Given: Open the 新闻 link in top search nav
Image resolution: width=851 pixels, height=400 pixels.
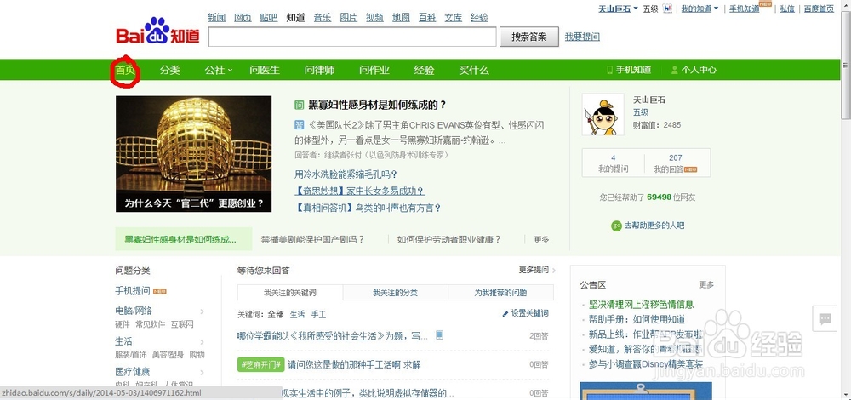Looking at the screenshot, I should [216, 17].
